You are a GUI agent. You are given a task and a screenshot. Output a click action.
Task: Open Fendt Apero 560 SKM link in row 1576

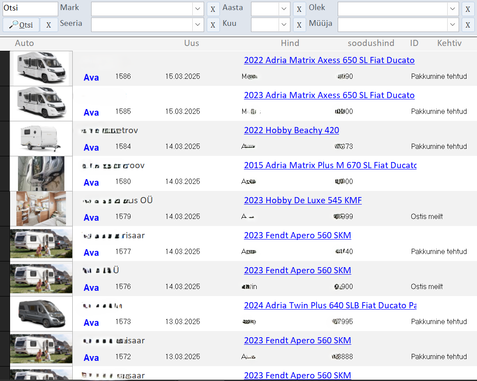[x=297, y=270]
